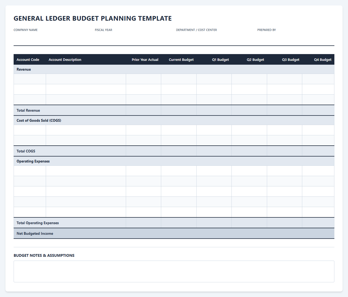Click the Total Revenue row label
This screenshot has height=297, width=348.
pos(28,110)
